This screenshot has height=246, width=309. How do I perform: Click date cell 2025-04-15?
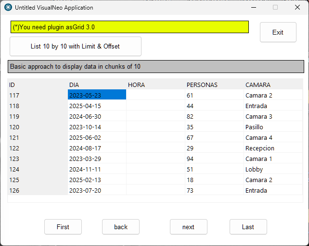click(x=97, y=106)
